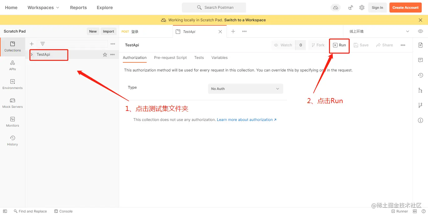
Task: Select the Authorization tab
Action: pos(135,58)
